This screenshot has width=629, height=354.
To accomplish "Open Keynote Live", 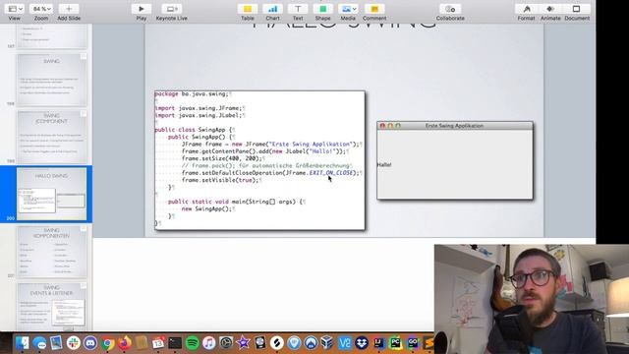I will (x=172, y=9).
